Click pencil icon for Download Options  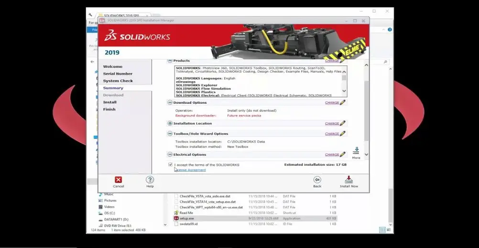[342, 102]
